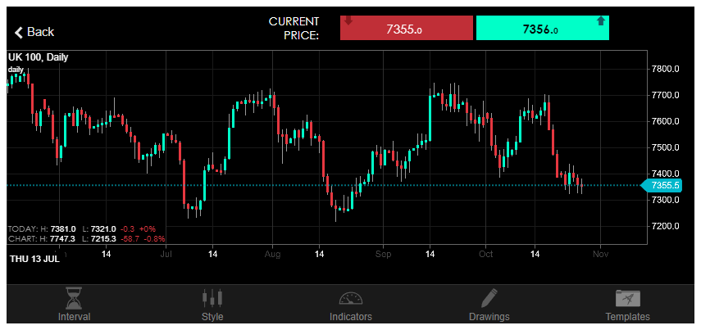Choose the Drawings pencil icon
701x330 pixels.
pos(489,298)
